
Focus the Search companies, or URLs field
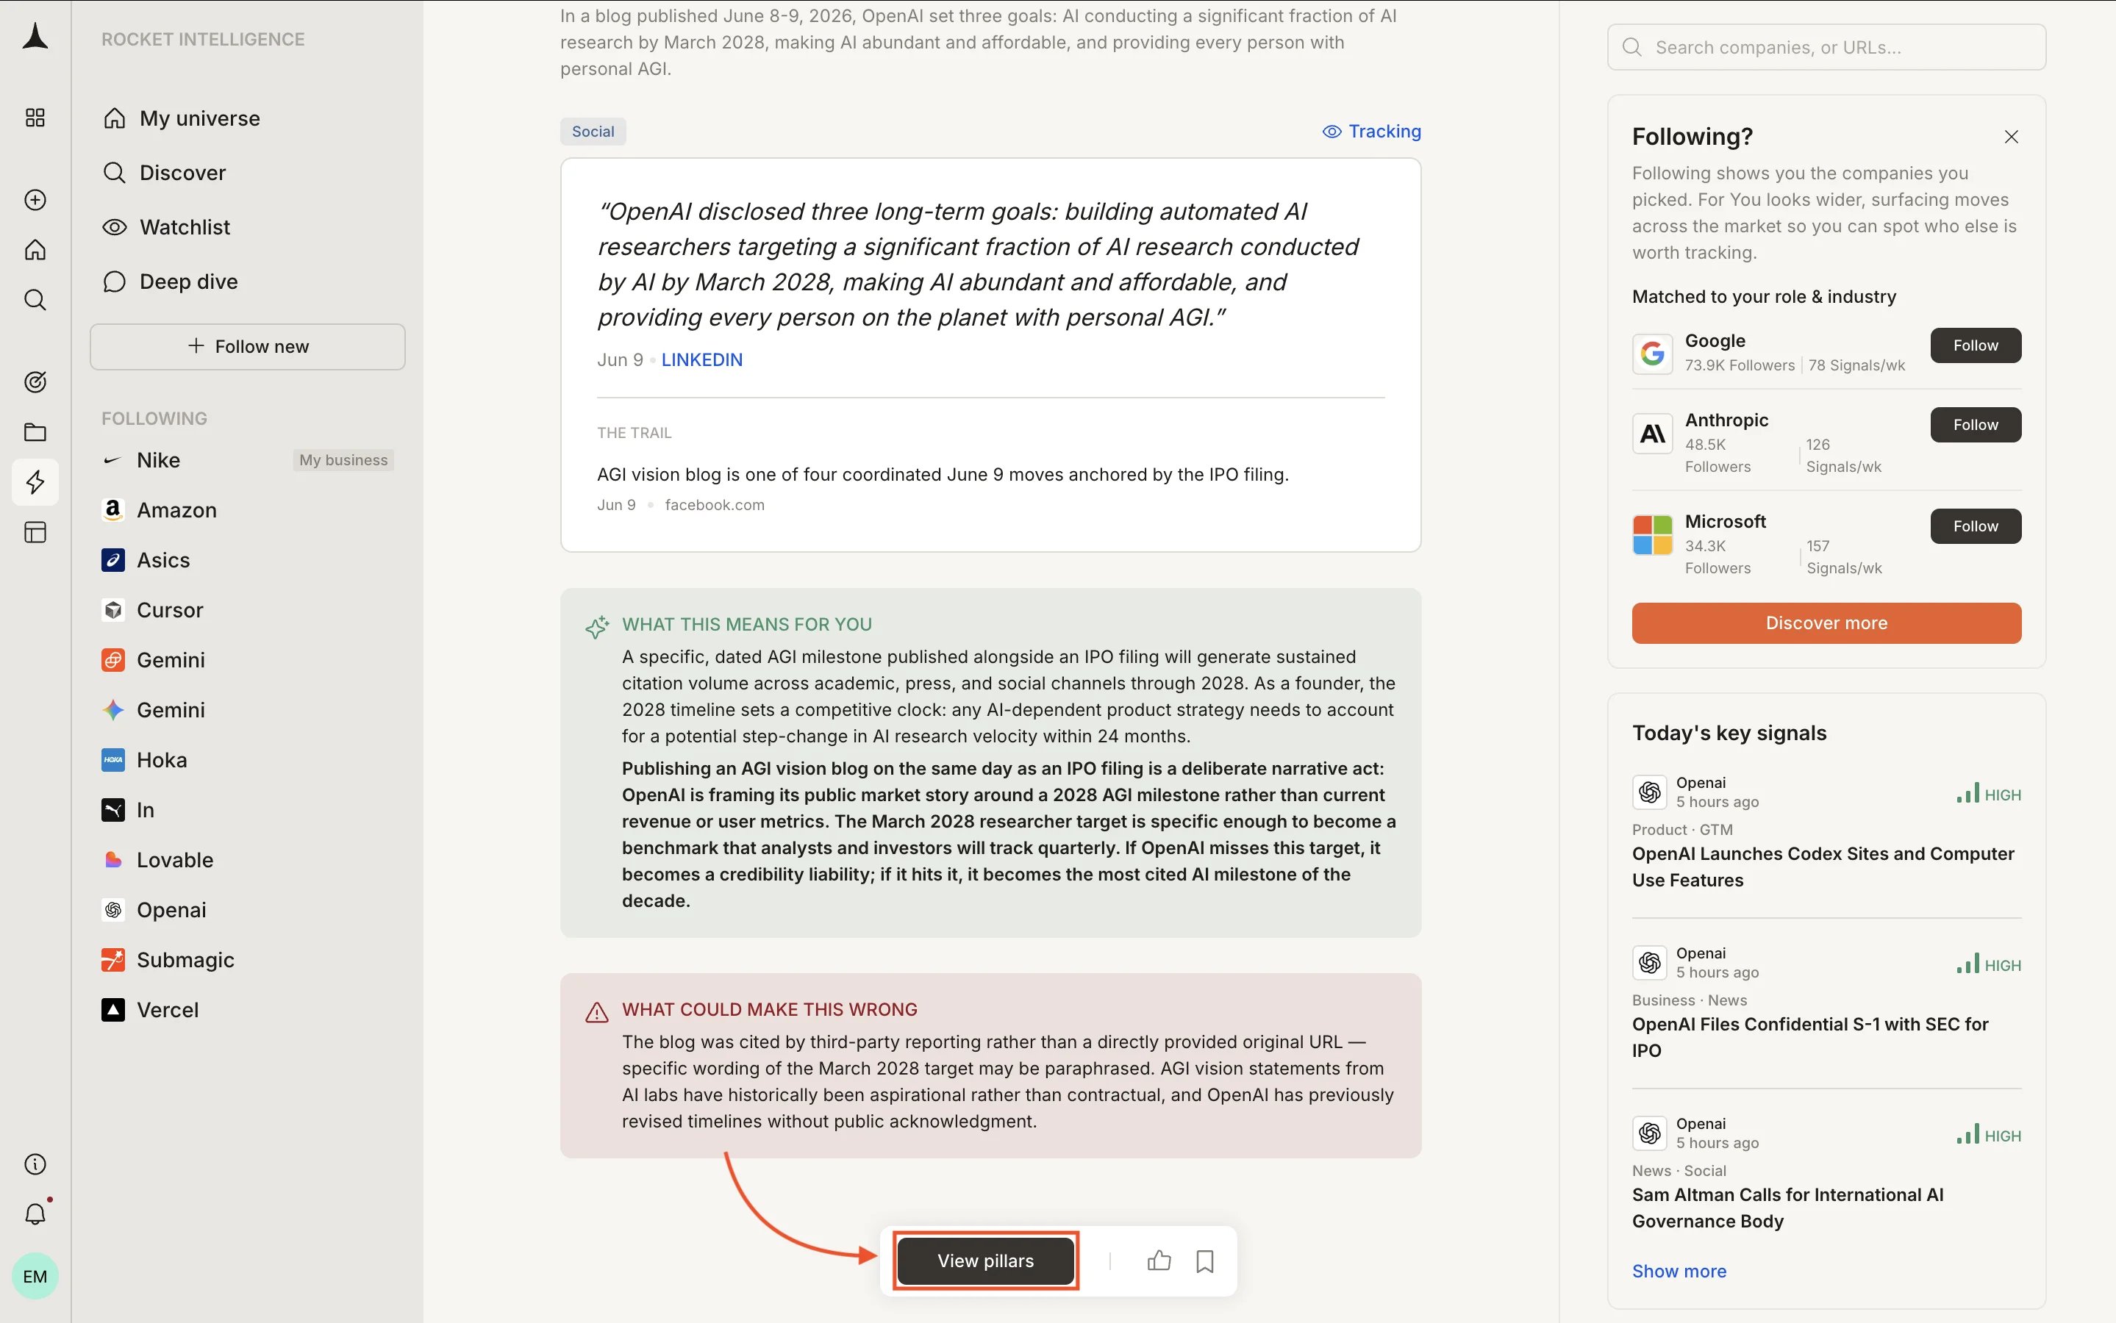(x=1826, y=47)
